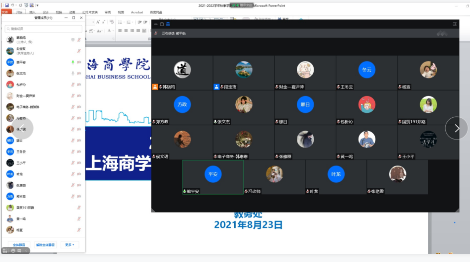Image resolution: width=470 pixels, height=262 pixels.
Task: Open the Quick Access Toolbar customize dropdown
Action: coord(38,5)
